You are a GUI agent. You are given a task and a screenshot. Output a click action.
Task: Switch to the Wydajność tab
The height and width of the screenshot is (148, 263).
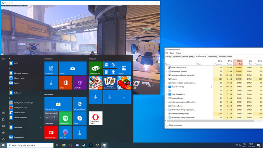(x=177, y=56)
